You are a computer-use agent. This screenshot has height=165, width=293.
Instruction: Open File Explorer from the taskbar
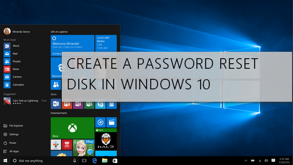[x=105, y=161]
